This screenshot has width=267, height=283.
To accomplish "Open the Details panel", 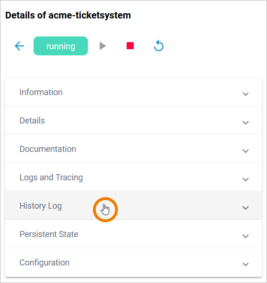I will (133, 121).
